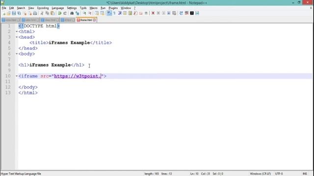Image resolution: width=314 pixels, height=176 pixels.
Task: Open the Settings menu
Action: (x=72, y=8)
